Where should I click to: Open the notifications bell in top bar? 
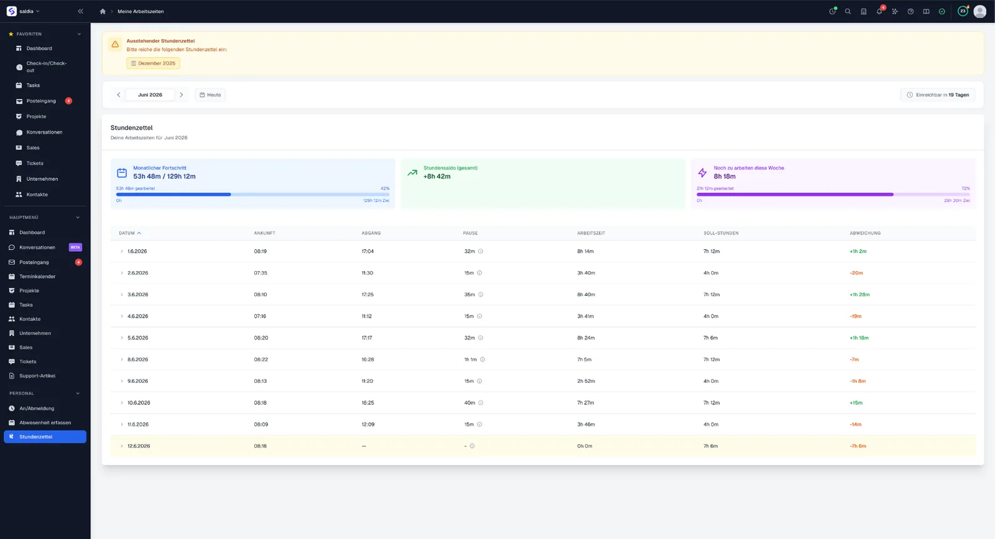tap(879, 11)
